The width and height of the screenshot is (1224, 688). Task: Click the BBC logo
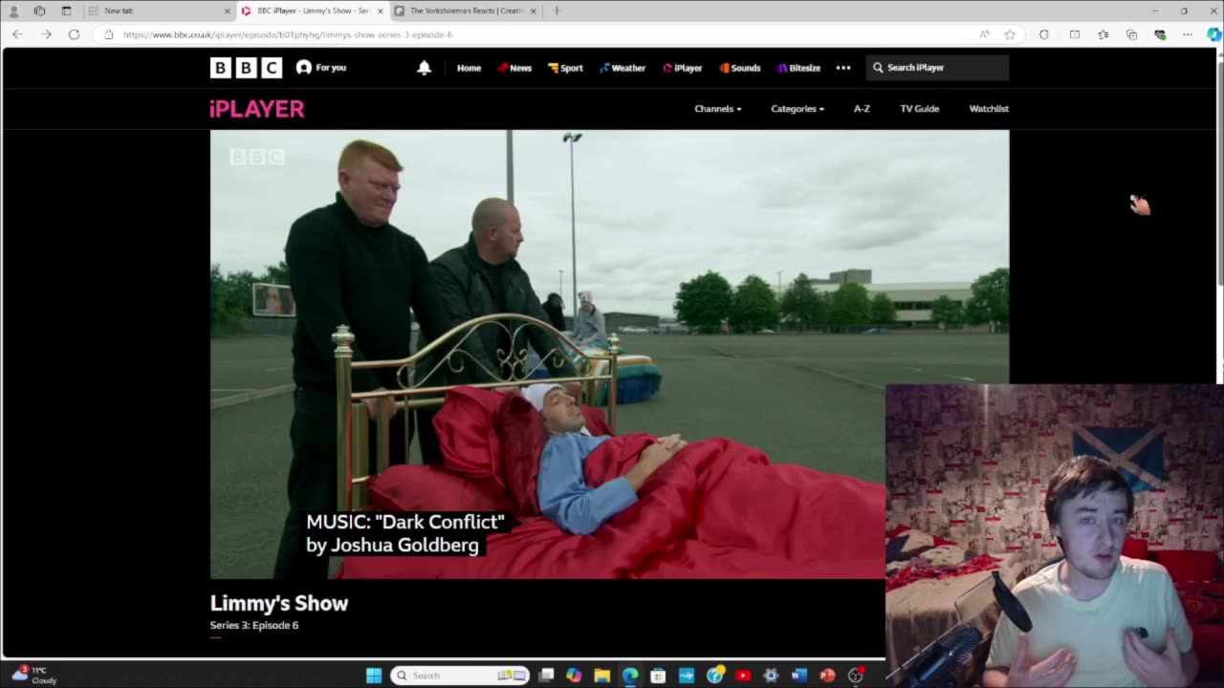click(246, 68)
